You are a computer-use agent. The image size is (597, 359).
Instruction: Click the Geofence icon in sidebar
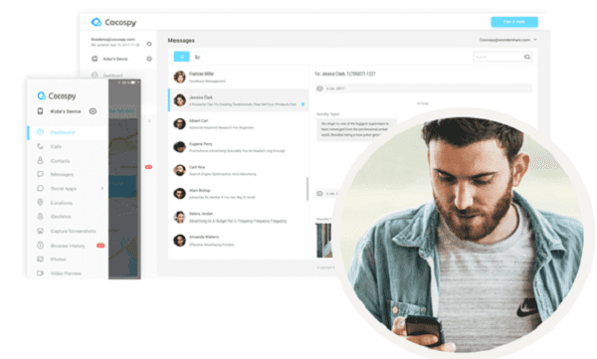[x=40, y=216]
